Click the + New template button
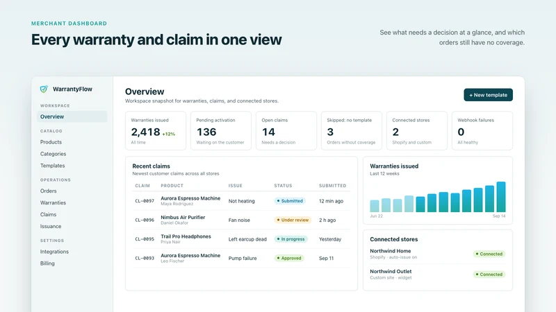The image size is (556, 312). [x=488, y=95]
